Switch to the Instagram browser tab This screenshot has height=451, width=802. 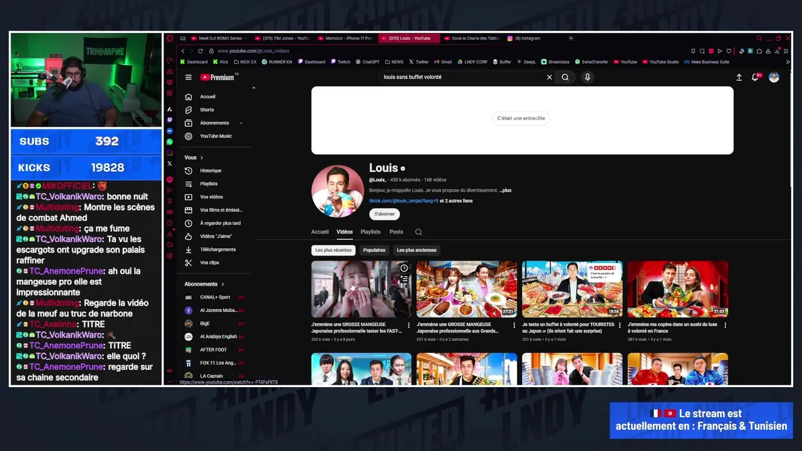pyautogui.click(x=528, y=38)
